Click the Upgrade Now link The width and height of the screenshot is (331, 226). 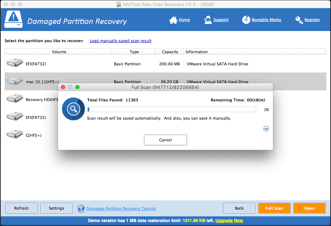click(229, 221)
